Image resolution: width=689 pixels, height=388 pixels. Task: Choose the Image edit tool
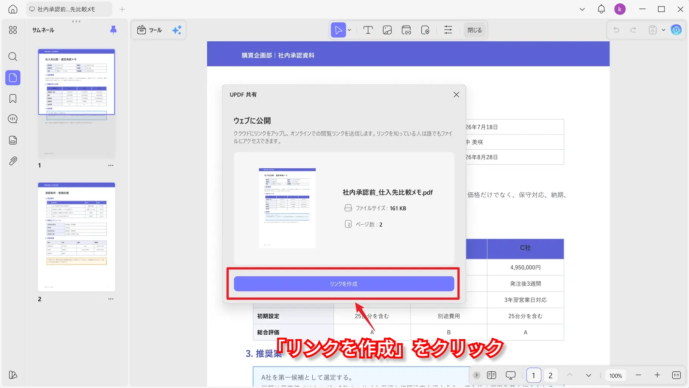pyautogui.click(x=387, y=30)
